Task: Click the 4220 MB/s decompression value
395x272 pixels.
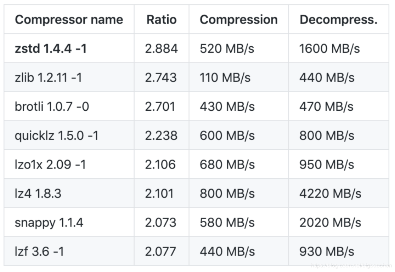Action: tap(330, 193)
